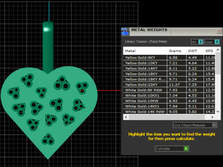Select the White Gold:14K PdW row
Screen dimensions: 223x167
169,112
